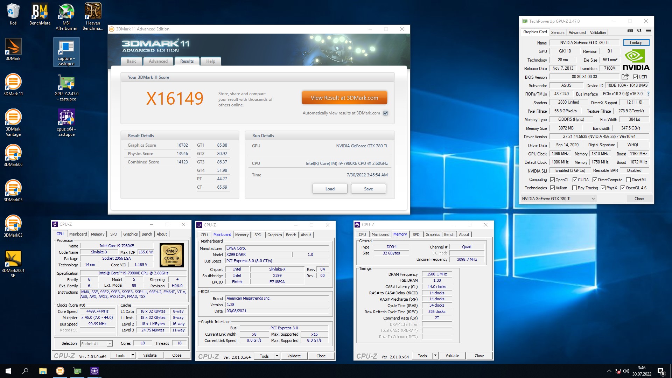Toggle the CUDA checkbox

point(575,180)
